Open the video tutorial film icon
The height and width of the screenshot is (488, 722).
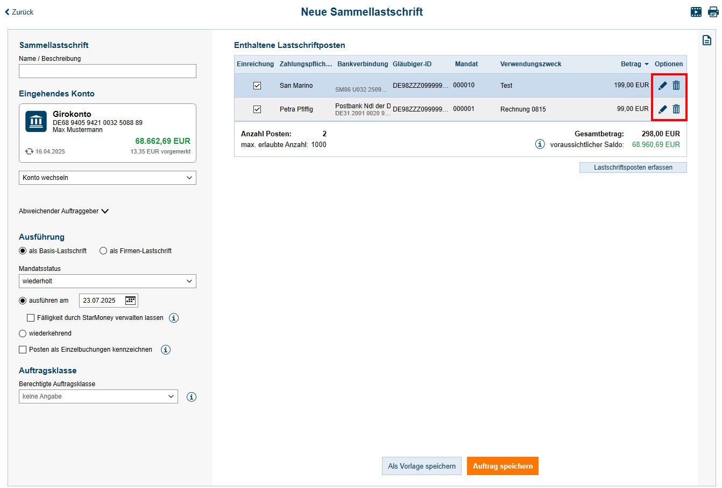coord(696,12)
